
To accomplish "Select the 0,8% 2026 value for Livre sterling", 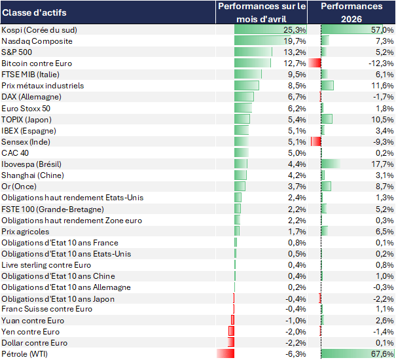I will tap(385, 264).
